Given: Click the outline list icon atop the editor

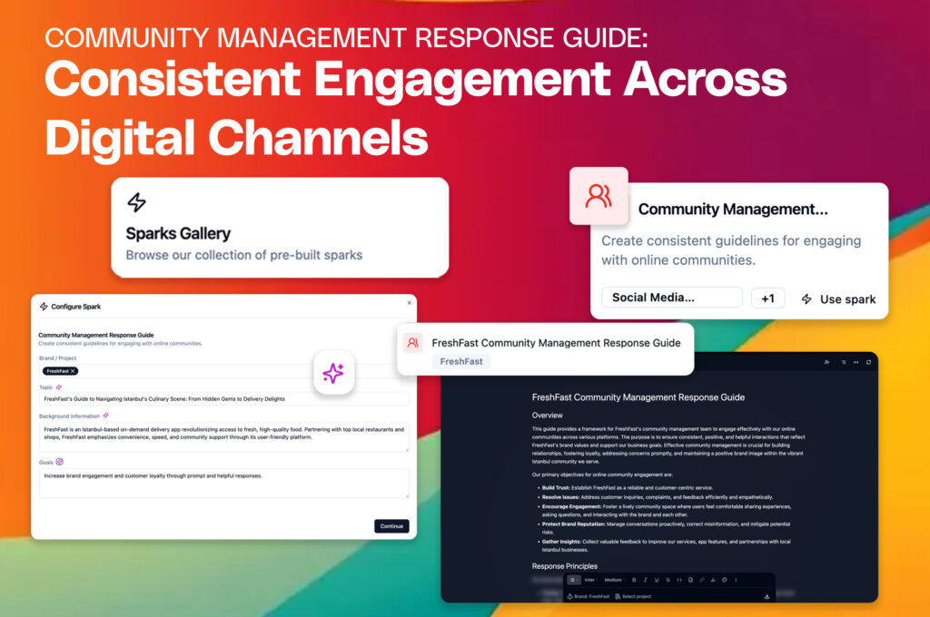Looking at the screenshot, I should tap(843, 362).
